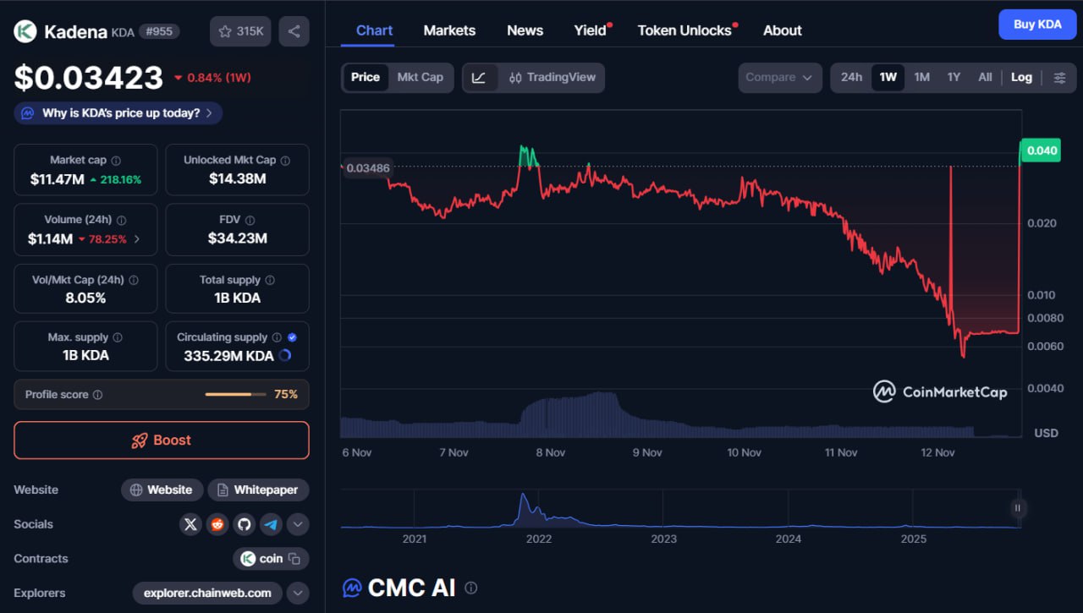Open Kadena's Telegram social link
This screenshot has height=613, width=1083.
click(271, 524)
